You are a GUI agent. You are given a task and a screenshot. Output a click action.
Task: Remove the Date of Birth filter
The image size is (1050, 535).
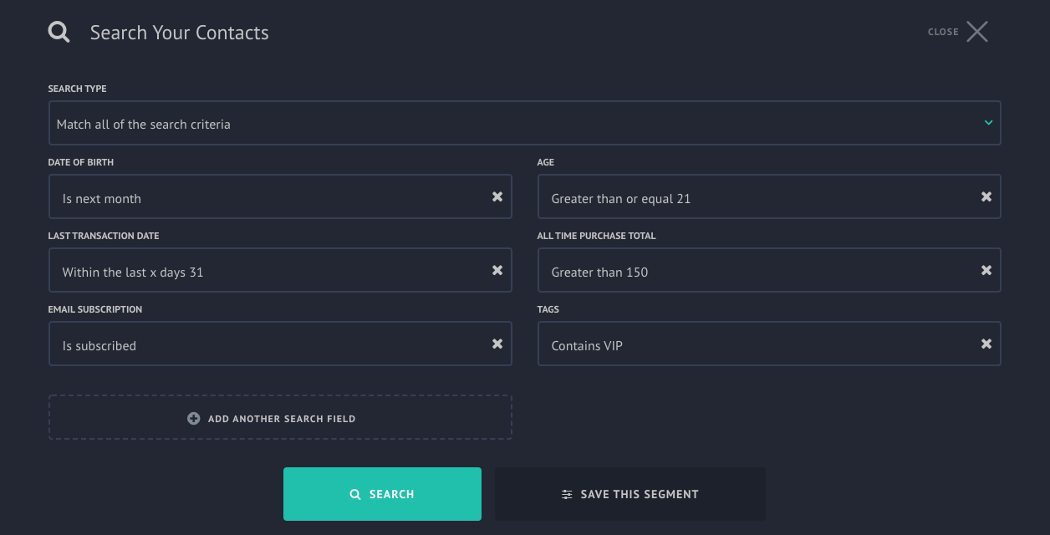(497, 197)
